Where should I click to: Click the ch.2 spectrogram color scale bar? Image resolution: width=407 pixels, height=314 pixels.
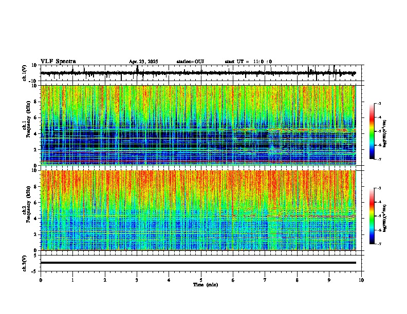(x=372, y=216)
